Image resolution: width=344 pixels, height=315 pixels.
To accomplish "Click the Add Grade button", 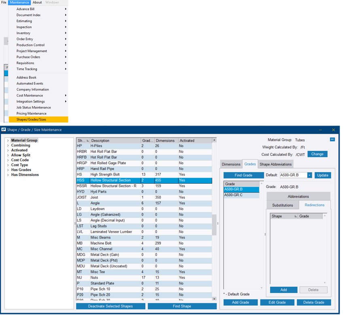I will [240, 302].
